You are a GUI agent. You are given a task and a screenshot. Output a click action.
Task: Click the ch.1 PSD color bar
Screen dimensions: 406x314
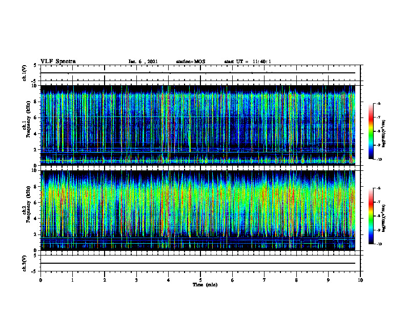pyautogui.click(x=371, y=131)
